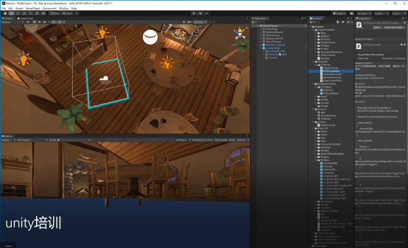
Task: Open the Layers dropdown
Action: point(381,13)
